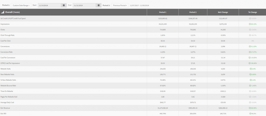Click the up arrow icon beside 46.9%
This screenshot has height=116, width=266.
point(250,114)
